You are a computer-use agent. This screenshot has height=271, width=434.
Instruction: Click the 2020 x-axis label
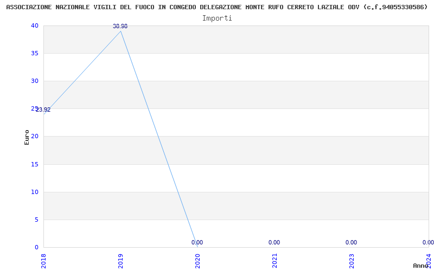pos(197,261)
